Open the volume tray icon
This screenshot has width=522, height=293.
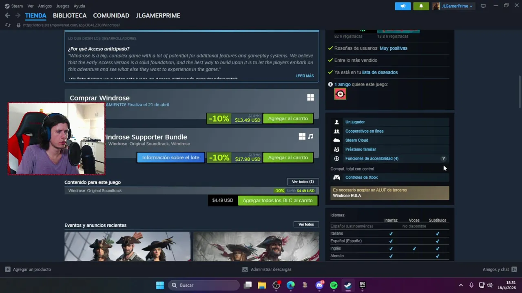pyautogui.click(x=489, y=285)
